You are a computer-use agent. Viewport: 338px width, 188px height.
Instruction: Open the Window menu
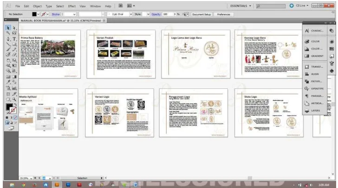(x=96, y=6)
